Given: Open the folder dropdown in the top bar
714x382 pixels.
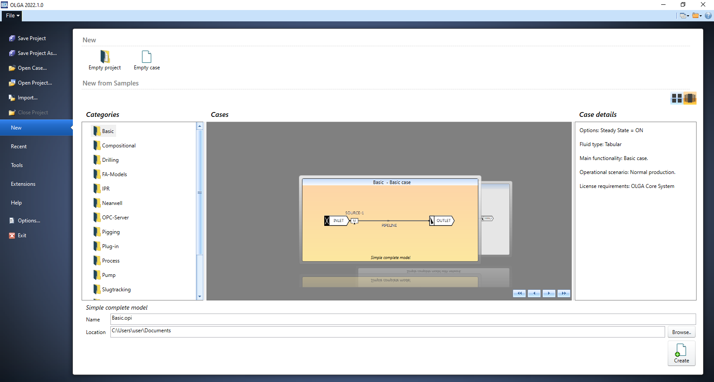Looking at the screenshot, I should [x=697, y=16].
